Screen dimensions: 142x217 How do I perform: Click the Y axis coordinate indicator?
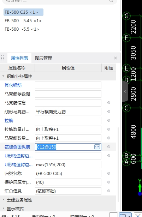(x=140, y=187)
